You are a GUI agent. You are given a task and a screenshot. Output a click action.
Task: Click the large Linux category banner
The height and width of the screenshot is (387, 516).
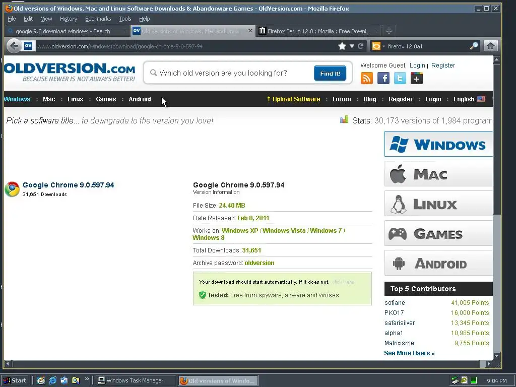pyautogui.click(x=438, y=204)
